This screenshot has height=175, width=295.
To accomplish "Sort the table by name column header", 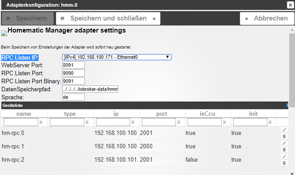I will (24, 114).
